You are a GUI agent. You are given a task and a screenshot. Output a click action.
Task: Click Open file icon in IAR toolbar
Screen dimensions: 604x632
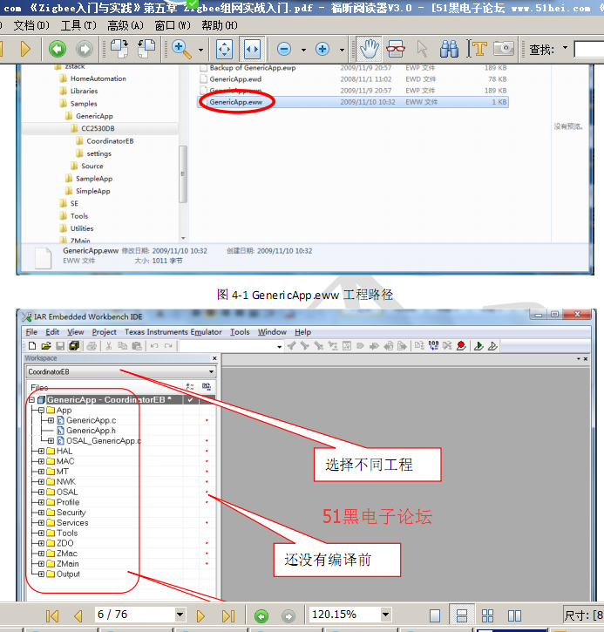coord(46,346)
